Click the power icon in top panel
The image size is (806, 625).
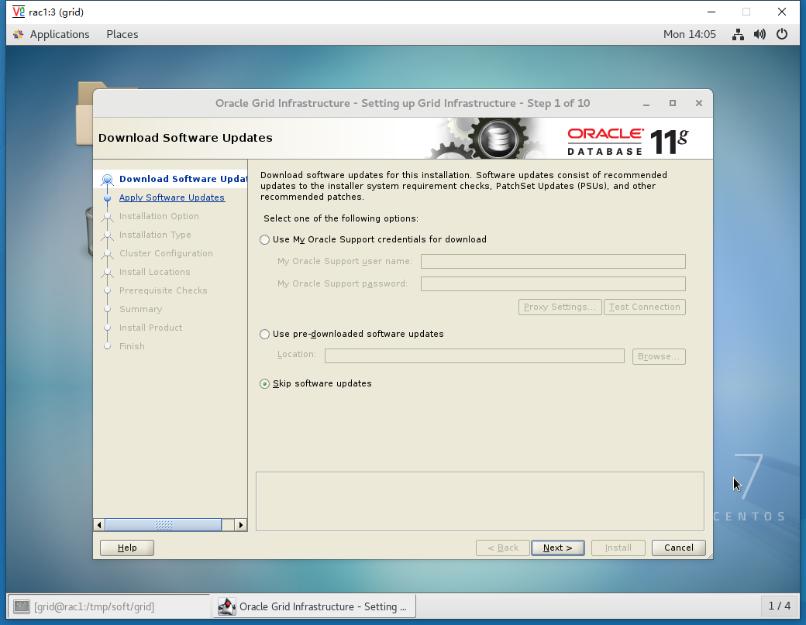coord(782,34)
